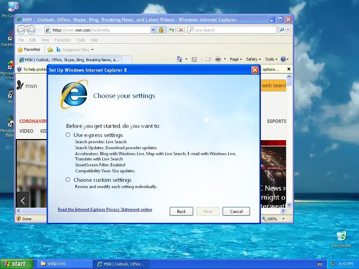Click the Home icon in command bar
Image resolution: width=359 pixels, height=269 pixels.
point(179,59)
